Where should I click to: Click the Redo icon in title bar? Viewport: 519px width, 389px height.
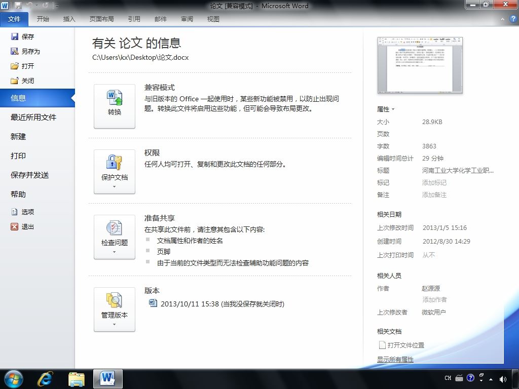(45, 6)
